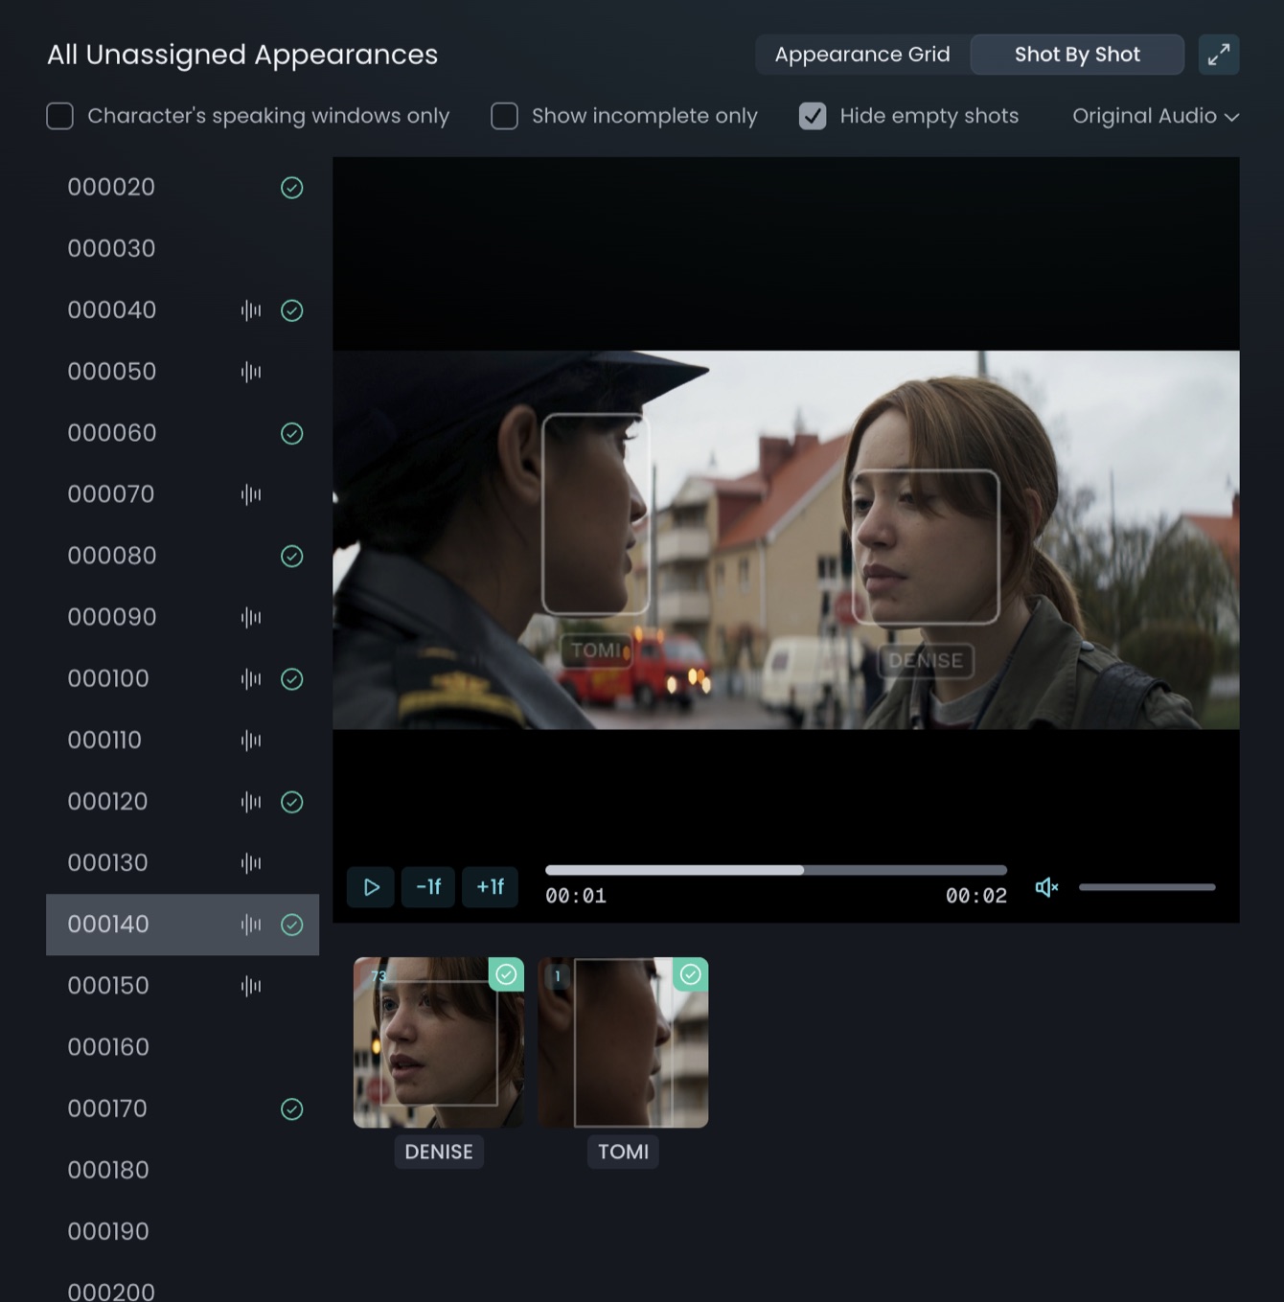
Task: Click the waveform icon on shot 000090
Action: (x=251, y=617)
